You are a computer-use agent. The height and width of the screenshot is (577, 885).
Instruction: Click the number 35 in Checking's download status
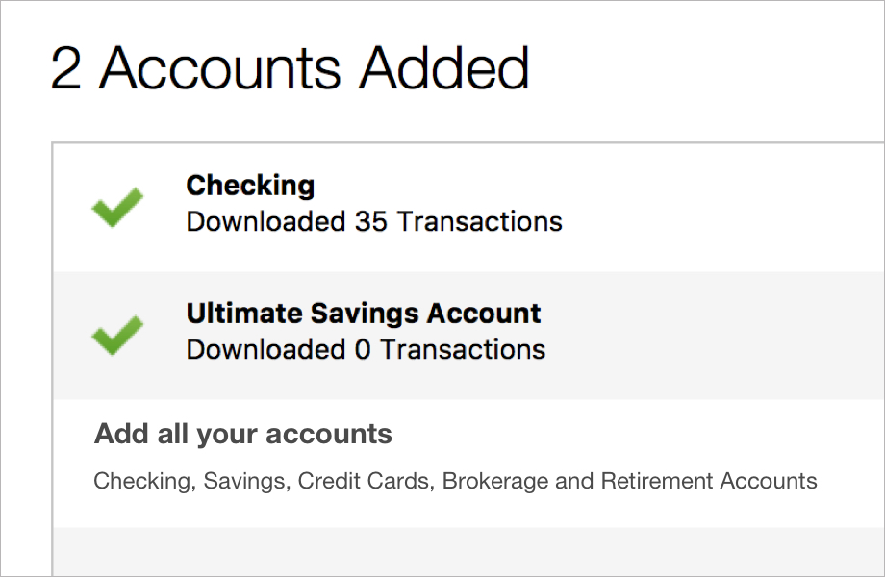point(371,222)
